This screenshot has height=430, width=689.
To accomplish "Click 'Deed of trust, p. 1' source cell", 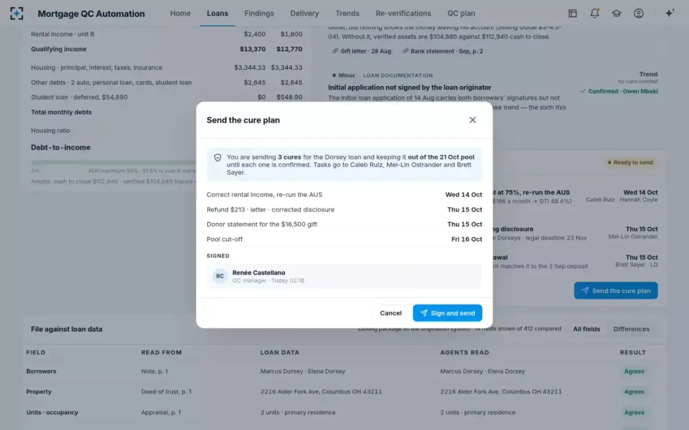I will [167, 392].
